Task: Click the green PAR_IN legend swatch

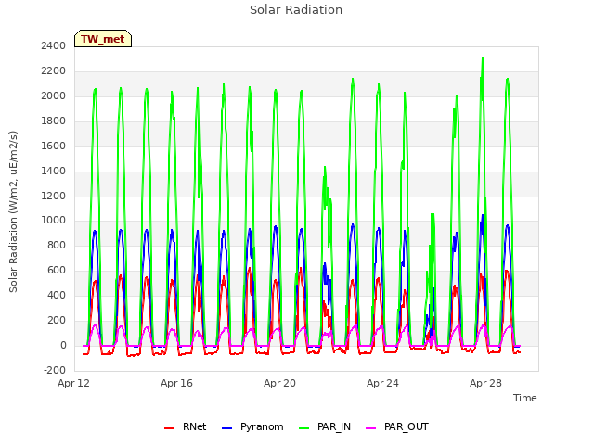Action: 304,428
